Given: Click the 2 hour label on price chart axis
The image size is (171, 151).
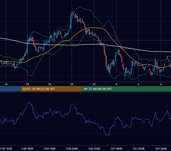Looking at the screenshot, I should (139, 84).
